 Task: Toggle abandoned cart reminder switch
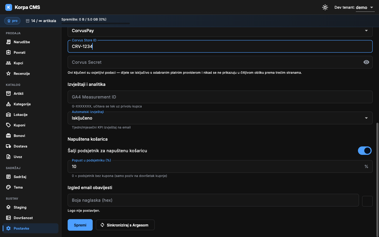click(365, 151)
